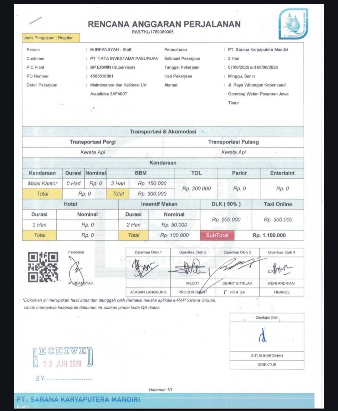Click the name 'SITI SUHARDINAH'
This screenshot has width=338, height=411.
267,356
